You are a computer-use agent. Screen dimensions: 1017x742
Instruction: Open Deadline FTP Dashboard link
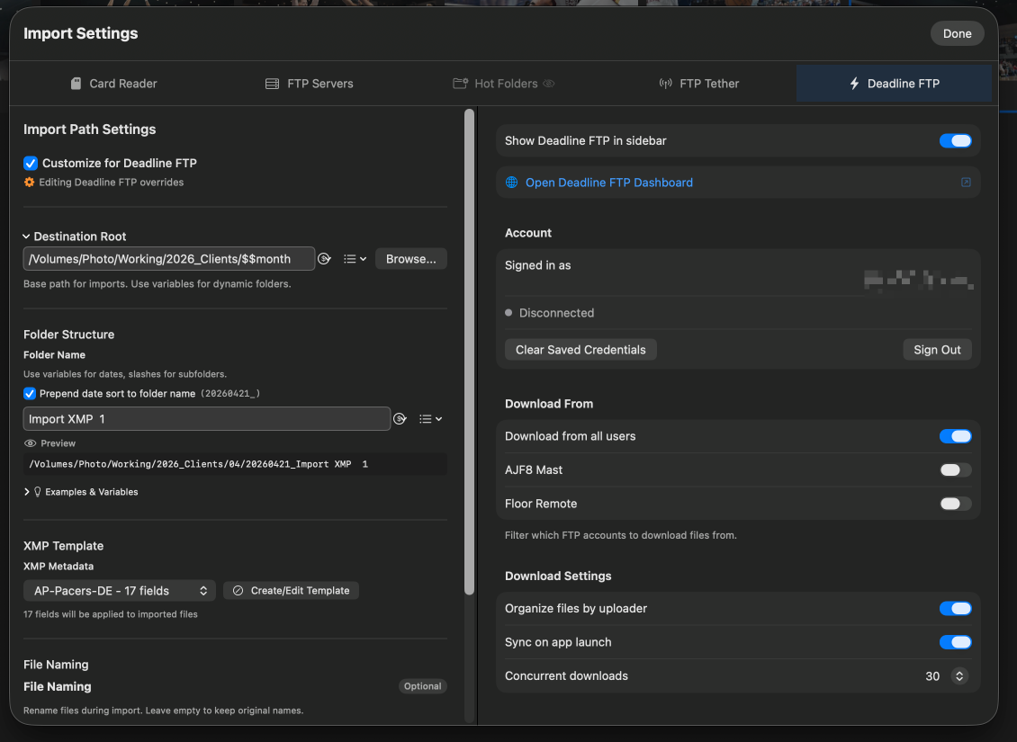pyautogui.click(x=609, y=182)
